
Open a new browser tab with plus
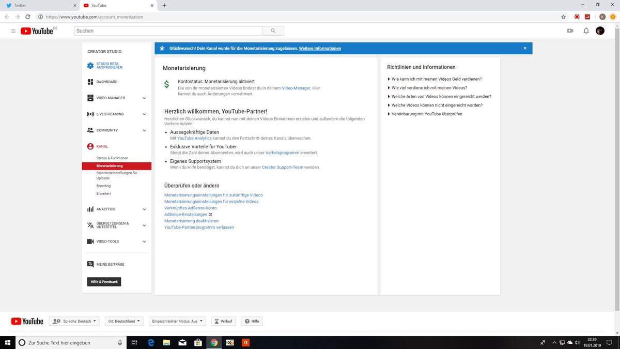(x=164, y=5)
